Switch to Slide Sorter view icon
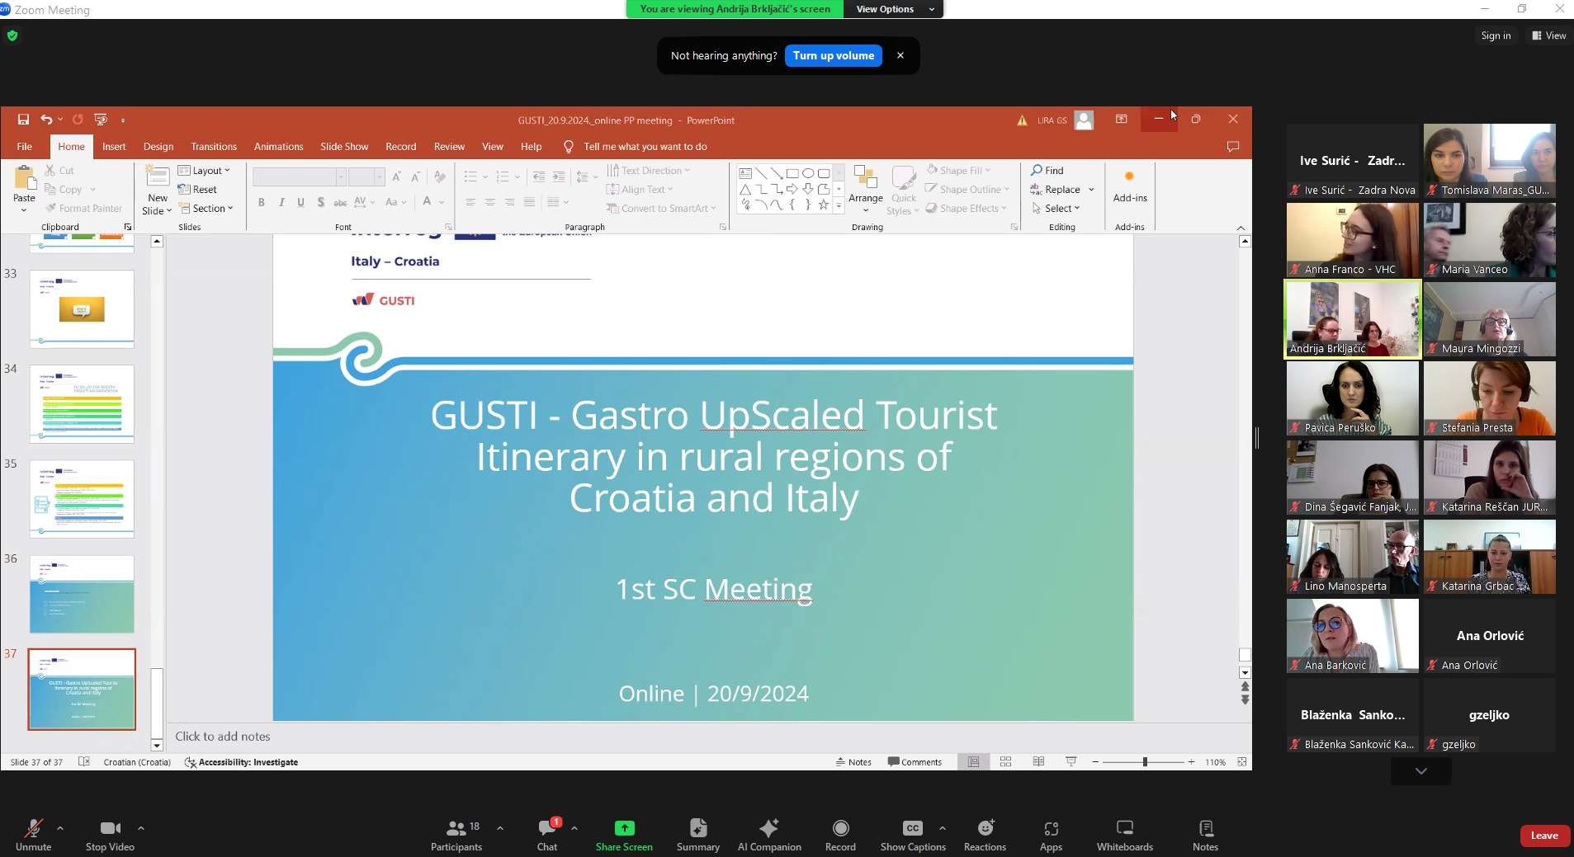Viewport: 1574px width, 857px height. pos(1005,762)
